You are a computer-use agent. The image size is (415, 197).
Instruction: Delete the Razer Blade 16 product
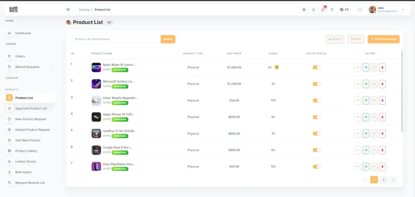tap(382, 68)
